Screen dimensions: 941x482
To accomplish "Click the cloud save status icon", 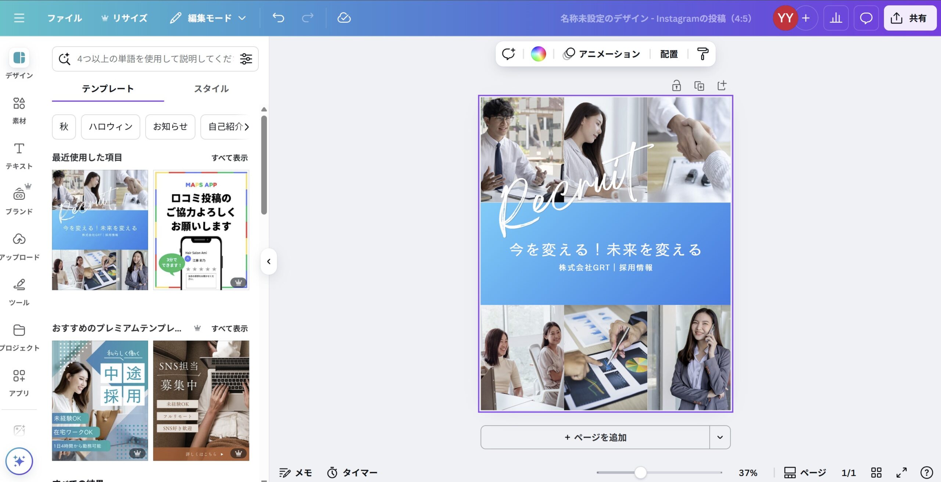I will coord(344,18).
